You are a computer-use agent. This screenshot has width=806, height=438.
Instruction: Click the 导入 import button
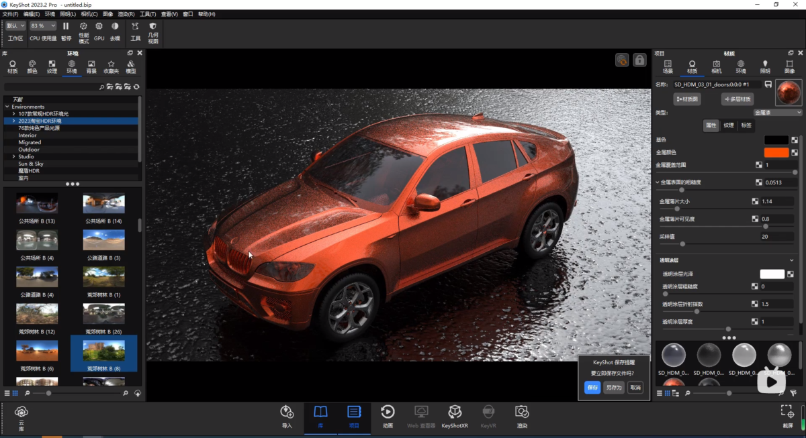(287, 416)
